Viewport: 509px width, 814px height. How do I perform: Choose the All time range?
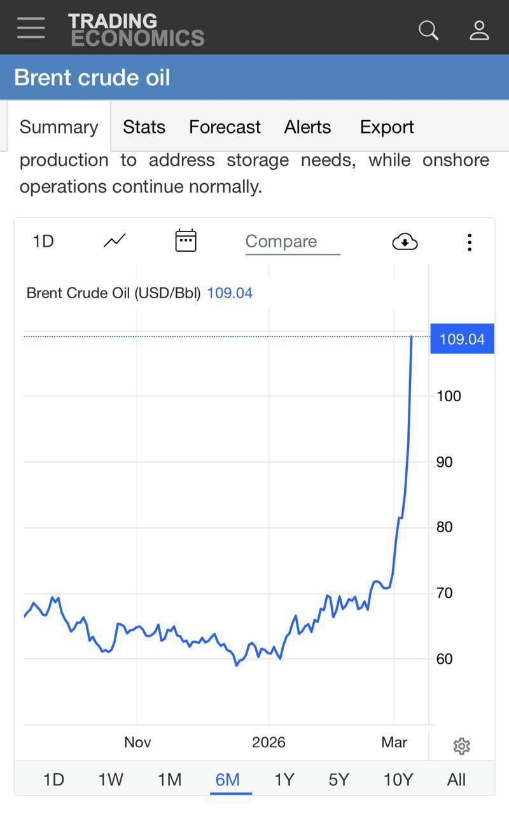456,779
